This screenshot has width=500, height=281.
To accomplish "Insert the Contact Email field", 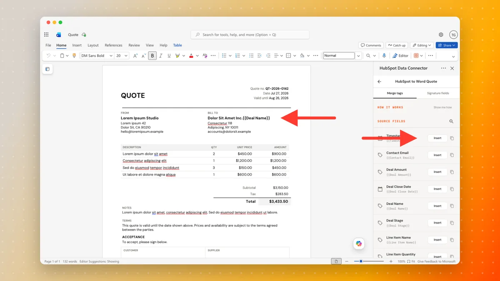I will pyautogui.click(x=437, y=155).
